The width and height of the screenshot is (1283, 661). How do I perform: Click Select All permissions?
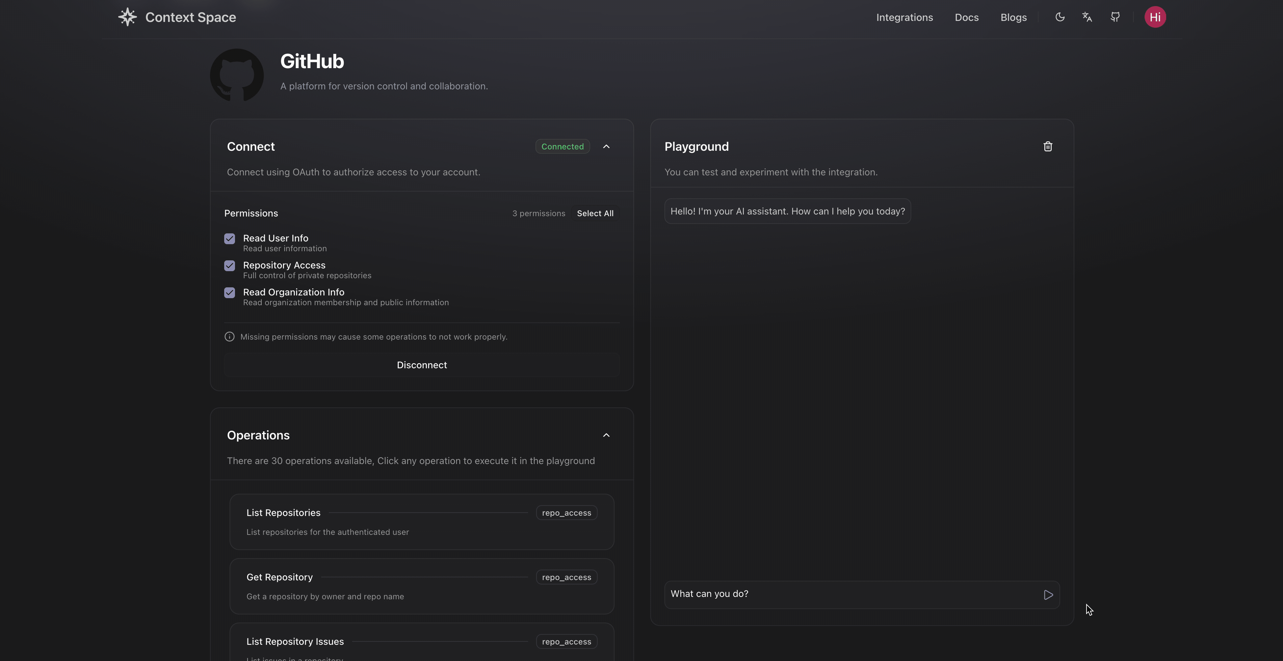(x=595, y=213)
